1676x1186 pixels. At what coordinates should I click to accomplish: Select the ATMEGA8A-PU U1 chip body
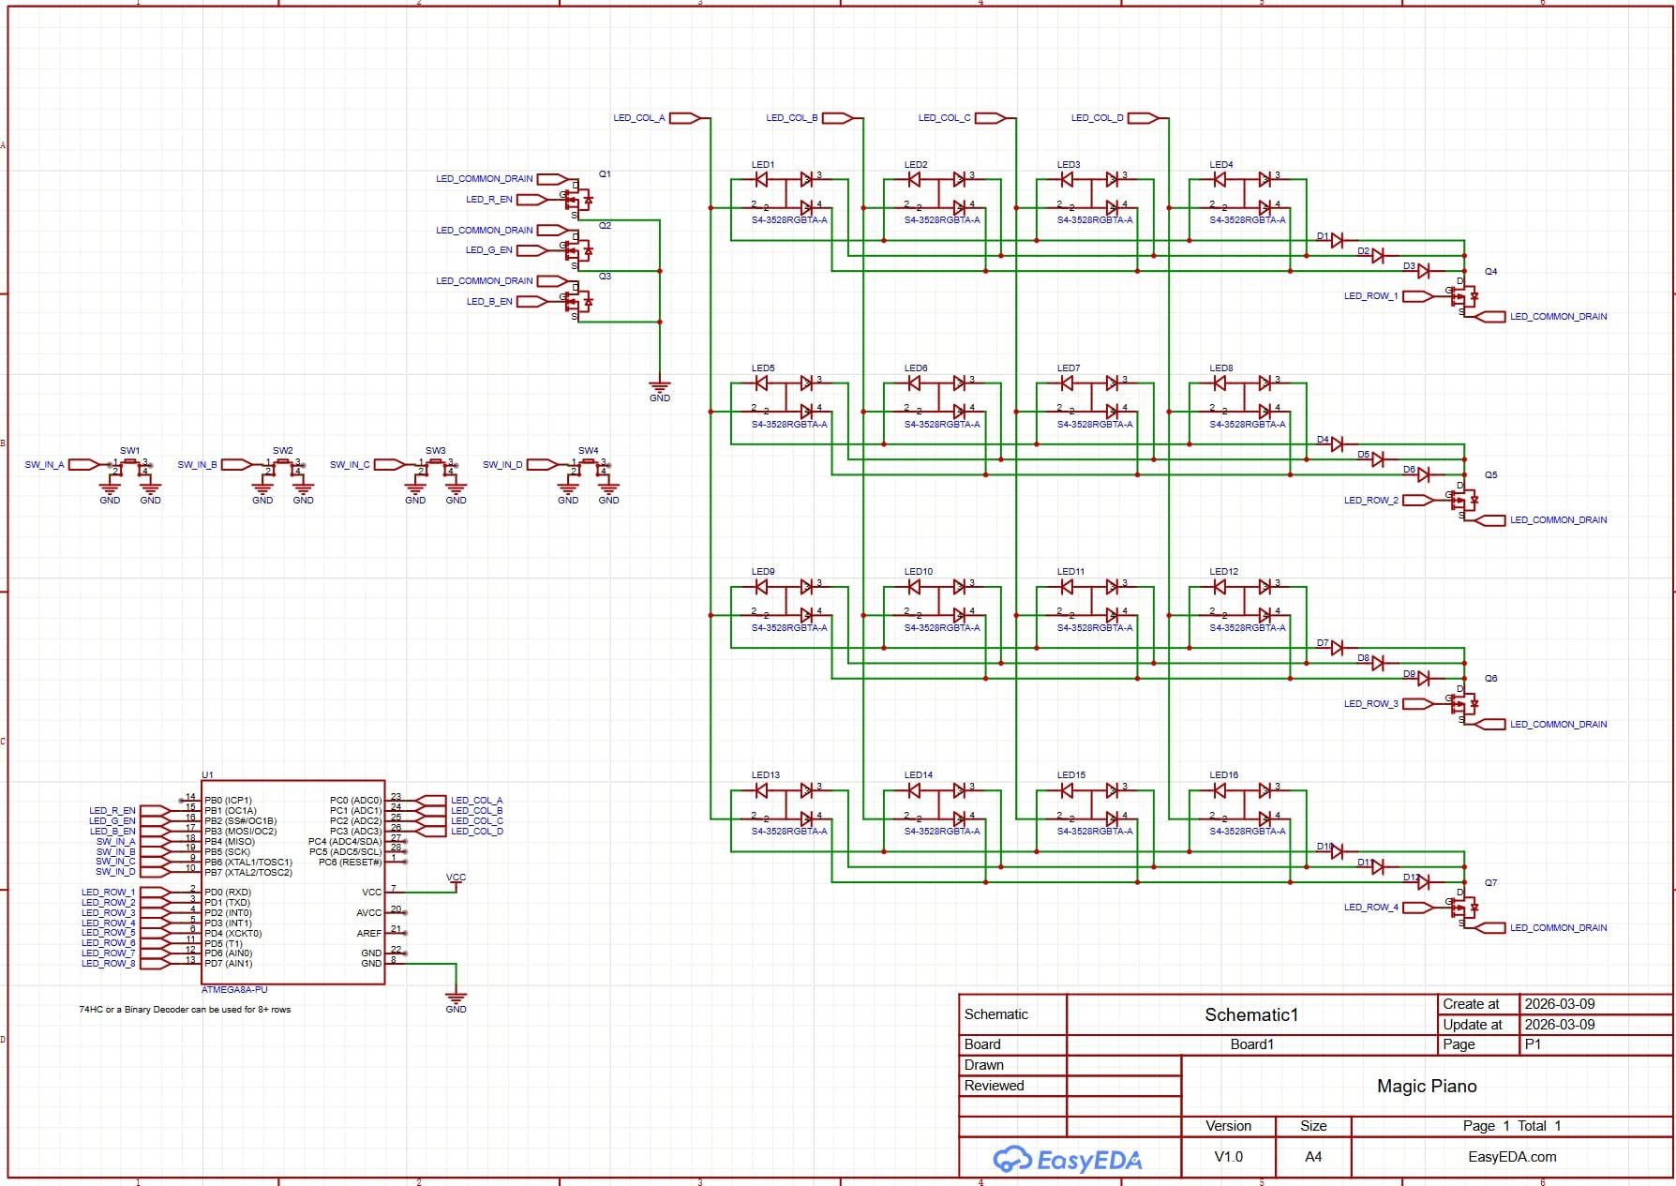(293, 882)
